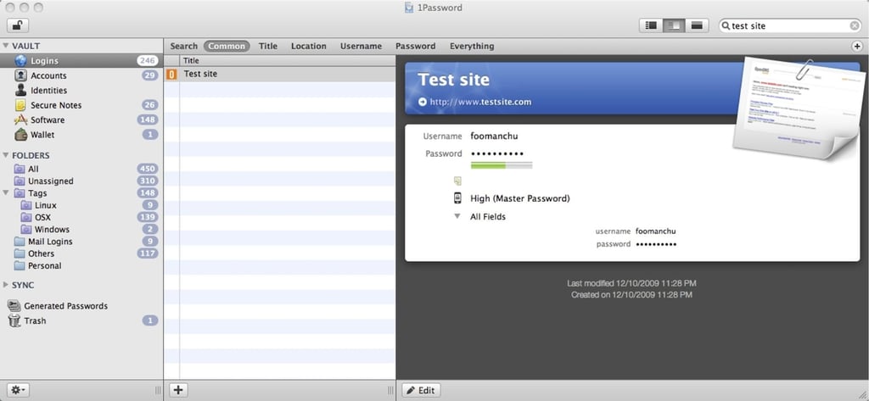Screen dimensions: 869x401
Task: Click the small note icon under password
Action: pos(457,181)
